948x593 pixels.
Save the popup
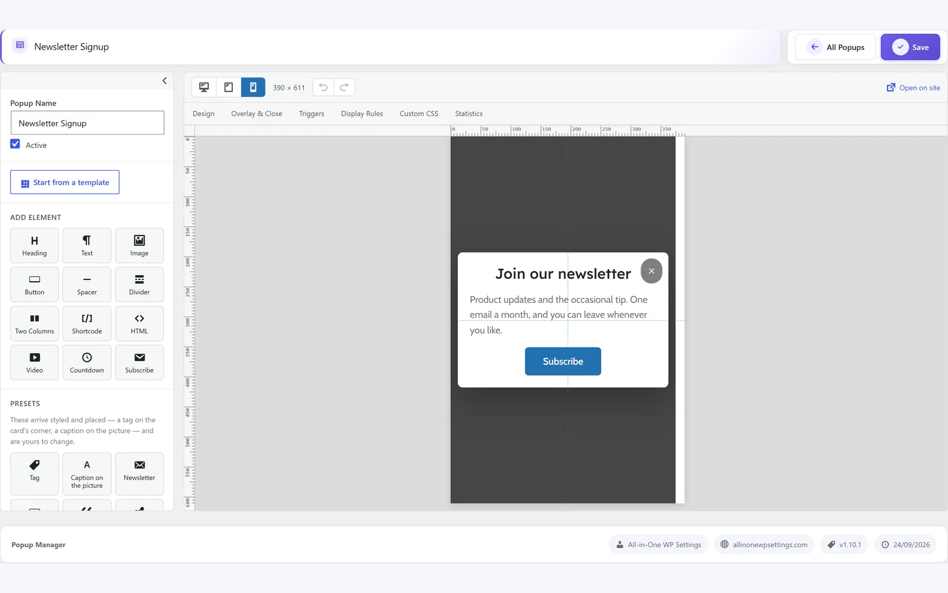910,47
